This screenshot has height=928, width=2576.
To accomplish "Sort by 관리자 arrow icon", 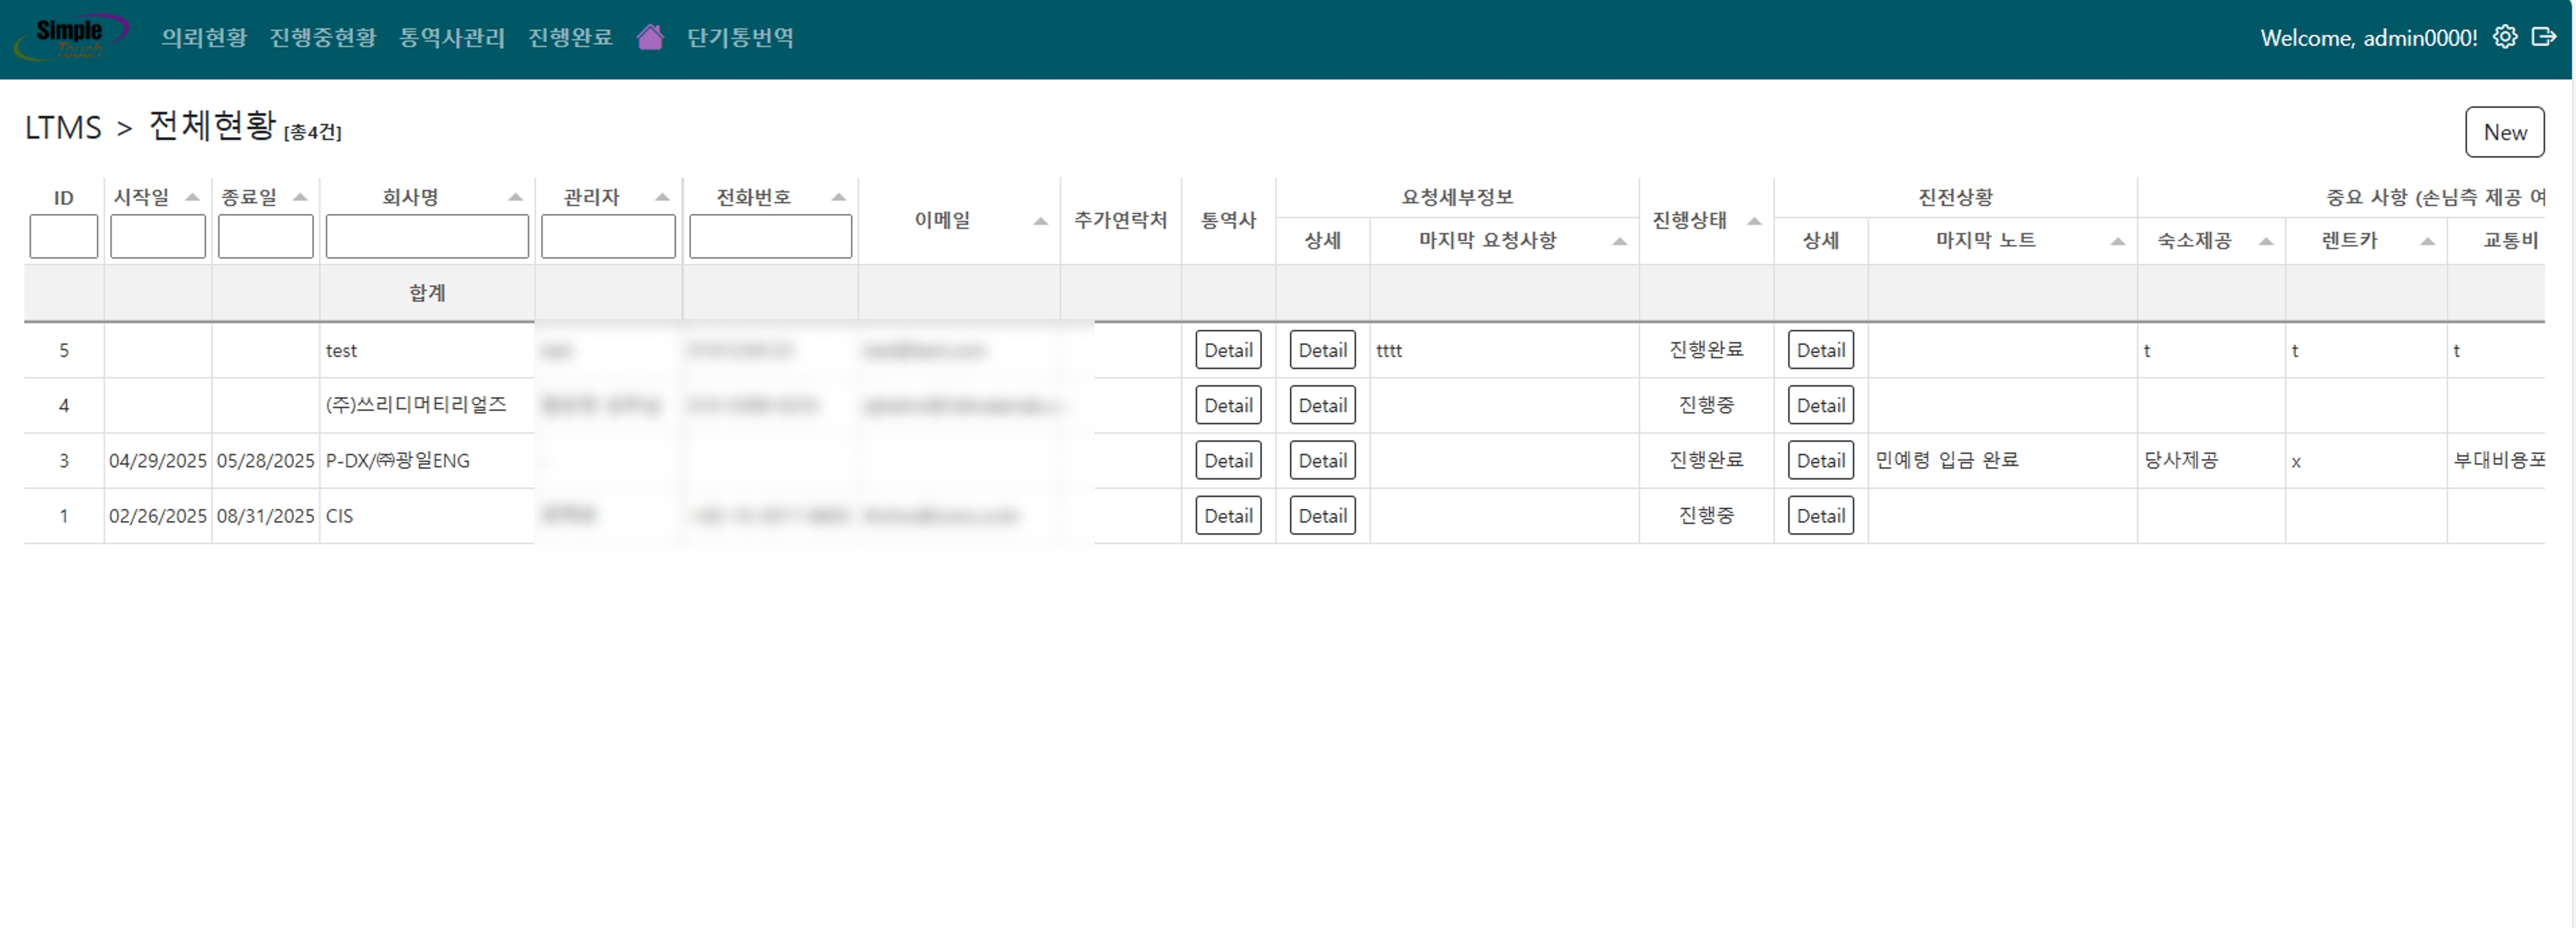I will [x=662, y=197].
